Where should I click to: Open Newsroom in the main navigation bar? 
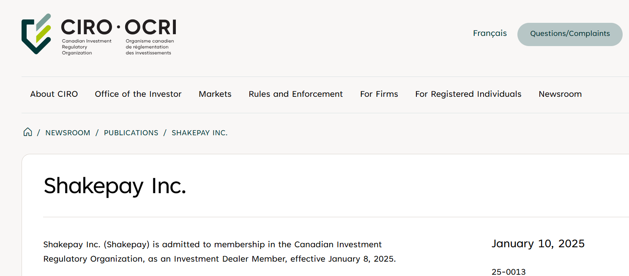(560, 94)
